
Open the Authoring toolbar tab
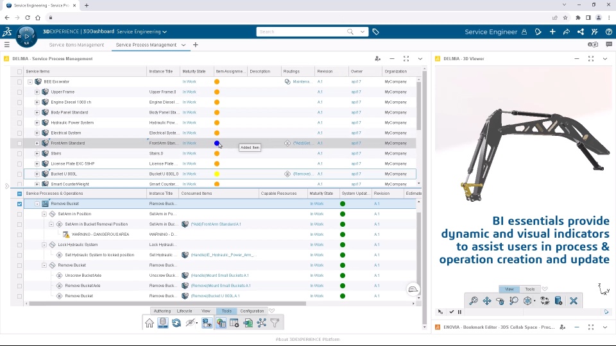coord(162,311)
